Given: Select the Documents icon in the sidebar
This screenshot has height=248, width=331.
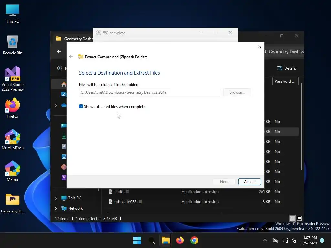Looking at the screenshot, I should pyautogui.click(x=64, y=146).
